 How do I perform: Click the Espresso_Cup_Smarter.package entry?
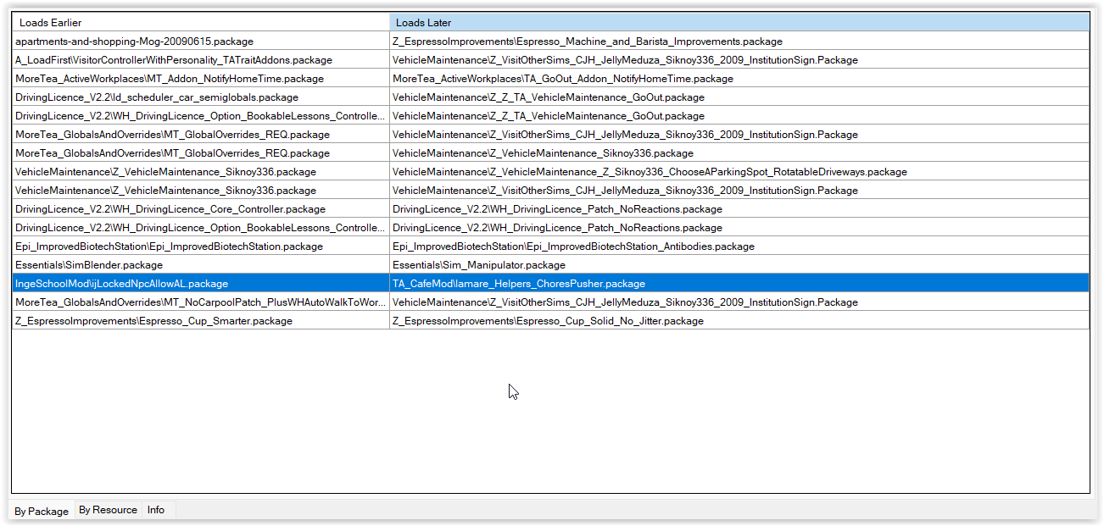(x=153, y=321)
